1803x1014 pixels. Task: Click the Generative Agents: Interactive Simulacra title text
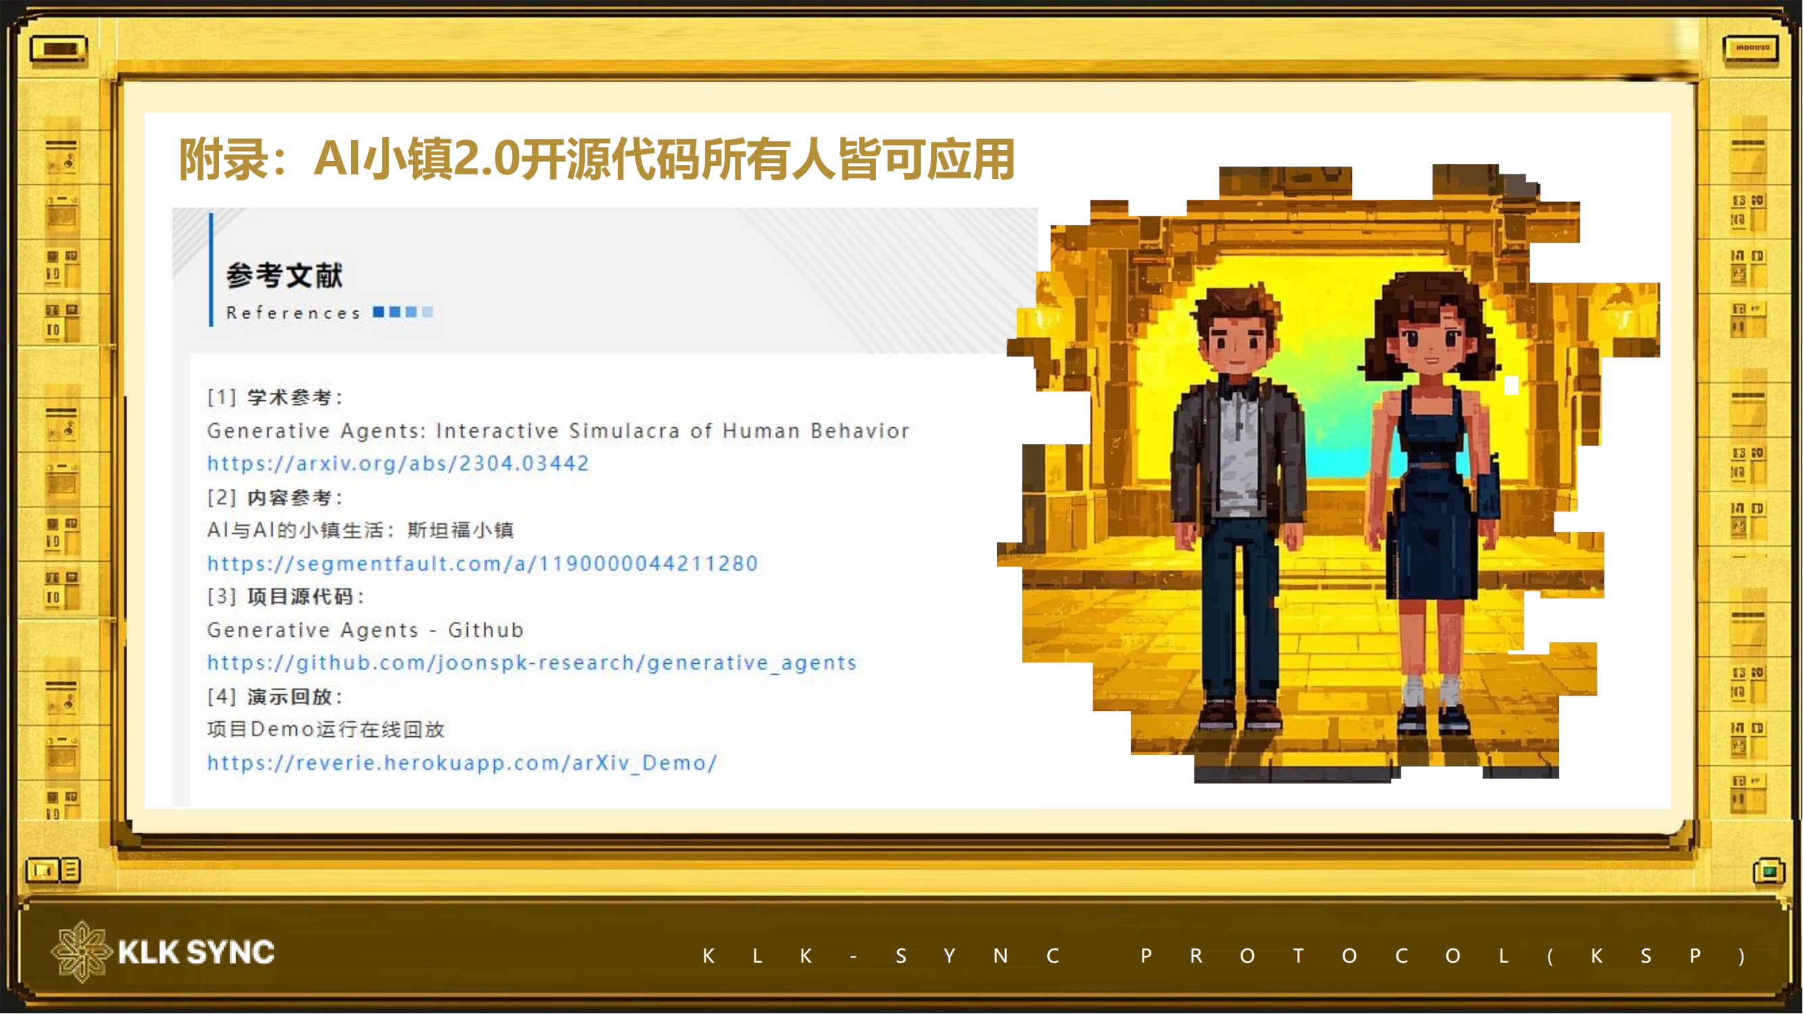point(558,431)
